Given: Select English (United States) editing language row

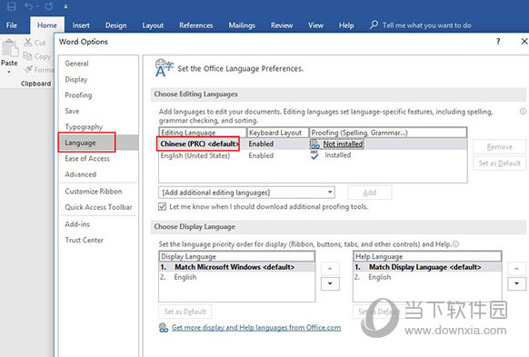Looking at the screenshot, I should [x=313, y=155].
